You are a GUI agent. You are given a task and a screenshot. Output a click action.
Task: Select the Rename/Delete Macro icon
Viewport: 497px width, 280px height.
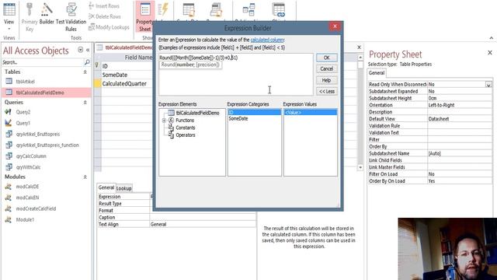216,10
